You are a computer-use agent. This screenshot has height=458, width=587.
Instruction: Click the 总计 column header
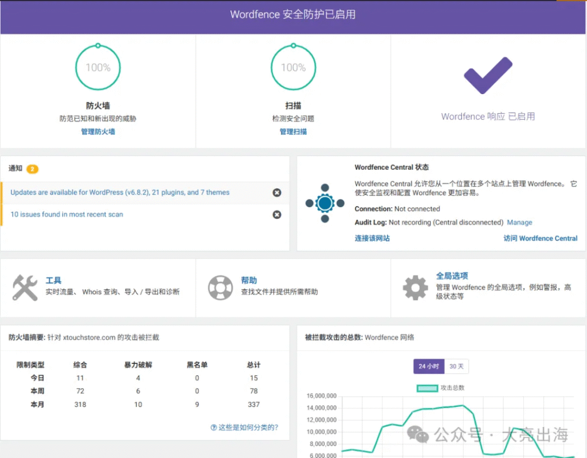click(x=253, y=364)
